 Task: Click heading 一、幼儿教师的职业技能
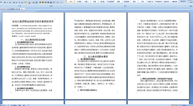[33, 40]
